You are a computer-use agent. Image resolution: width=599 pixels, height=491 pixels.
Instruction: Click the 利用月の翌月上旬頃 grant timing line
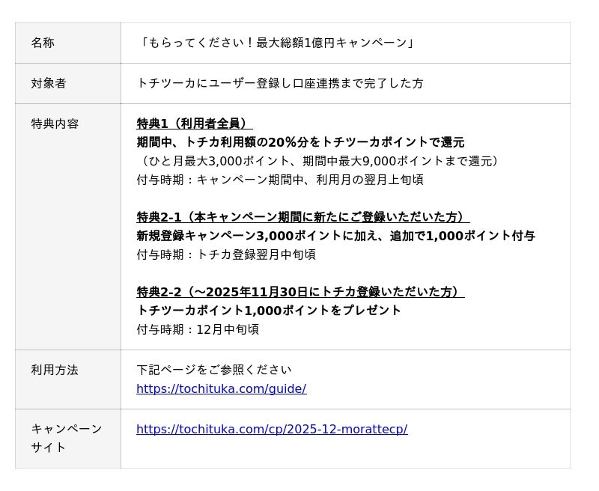pos(279,180)
